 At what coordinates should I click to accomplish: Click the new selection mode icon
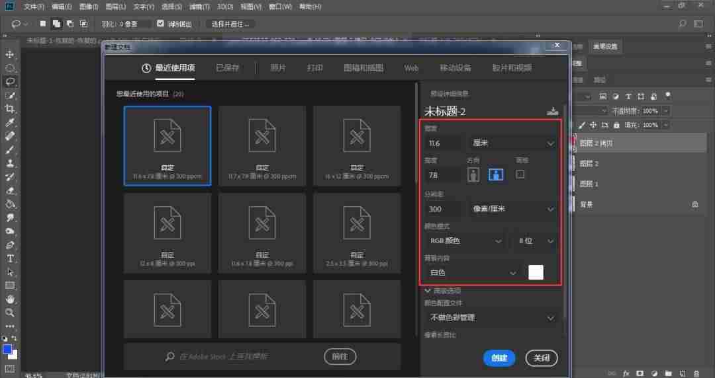click(43, 24)
